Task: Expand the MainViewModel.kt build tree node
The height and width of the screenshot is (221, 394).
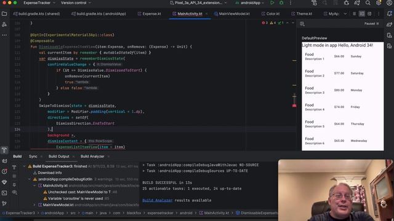Action: (34, 205)
